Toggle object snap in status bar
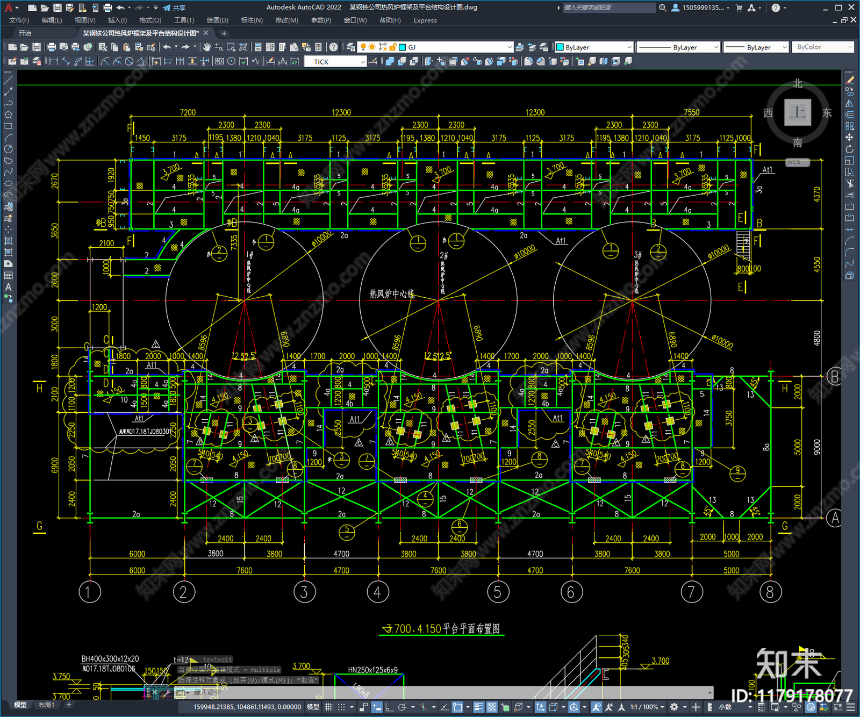The image size is (860, 717). tap(457, 707)
